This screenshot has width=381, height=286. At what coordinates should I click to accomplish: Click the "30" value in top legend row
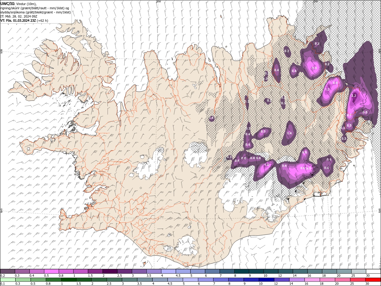(x=368, y=276)
